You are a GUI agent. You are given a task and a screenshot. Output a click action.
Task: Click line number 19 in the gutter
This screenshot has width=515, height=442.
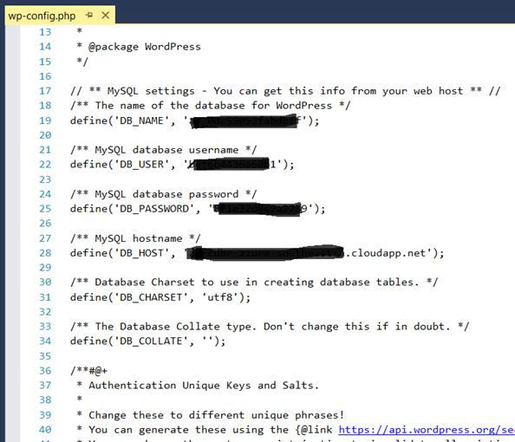(45, 120)
